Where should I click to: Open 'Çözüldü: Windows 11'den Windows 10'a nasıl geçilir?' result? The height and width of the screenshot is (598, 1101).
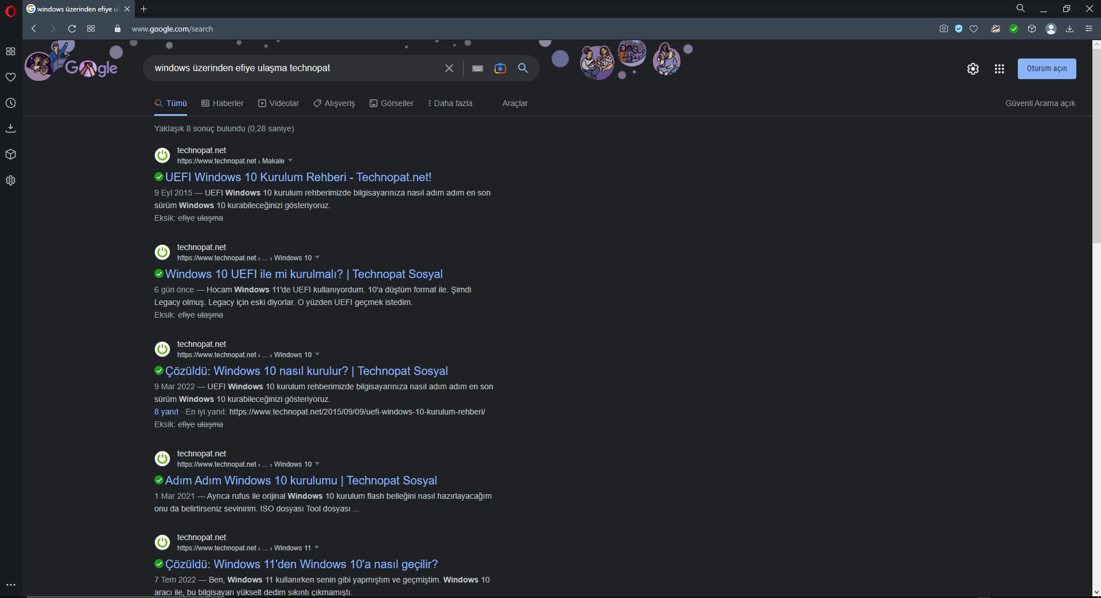coord(301,564)
